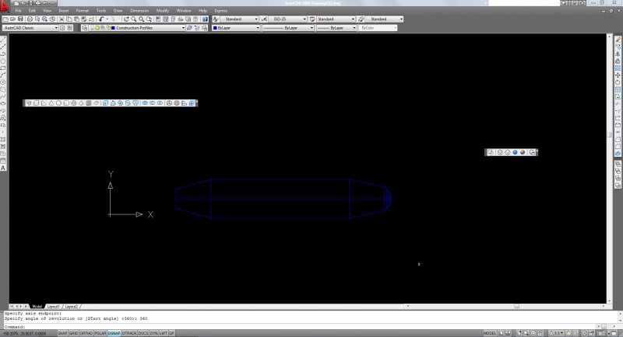Toggle GRID display in the status bar

[73, 333]
